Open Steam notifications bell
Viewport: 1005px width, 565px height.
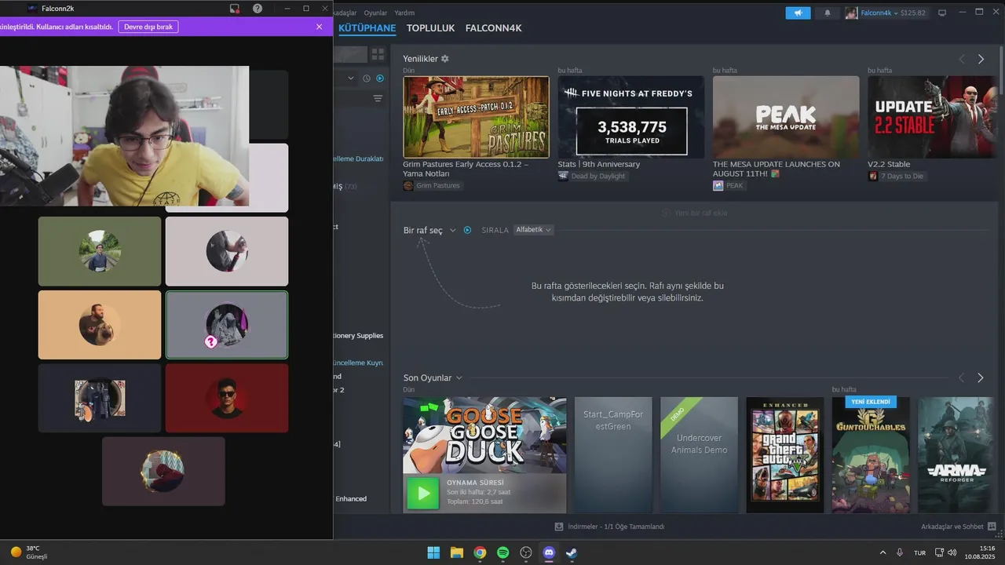click(827, 13)
